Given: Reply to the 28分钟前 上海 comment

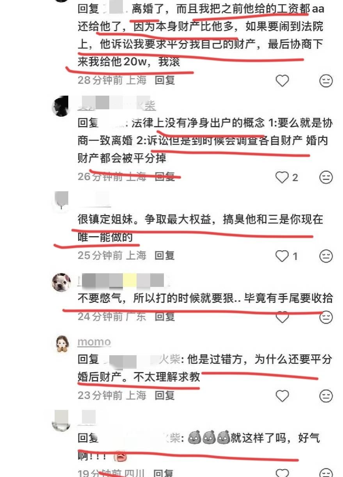Looking at the screenshot, I should [x=164, y=80].
